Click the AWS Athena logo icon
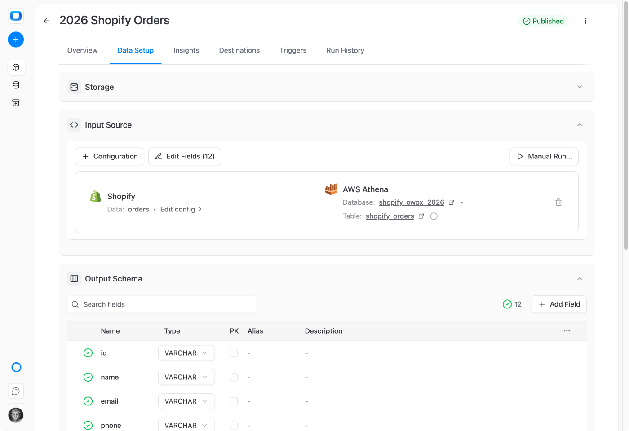Screen dimensions: 629x431 click(331, 189)
